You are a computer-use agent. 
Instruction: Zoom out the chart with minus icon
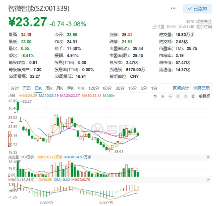170,96
